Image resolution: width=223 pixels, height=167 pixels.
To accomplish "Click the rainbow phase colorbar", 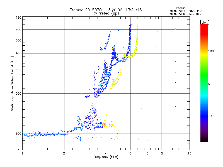I will [204, 83].
